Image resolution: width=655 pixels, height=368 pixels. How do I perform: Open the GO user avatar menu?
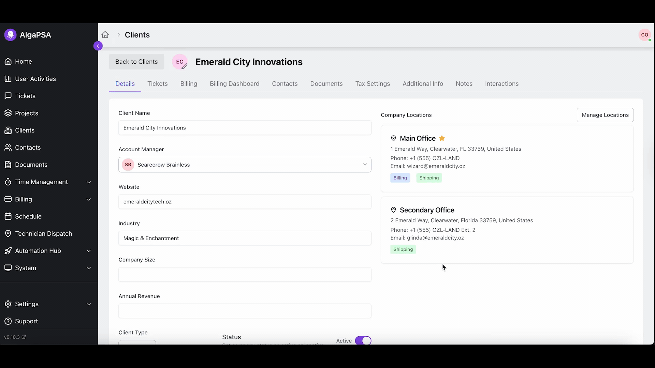pos(644,35)
